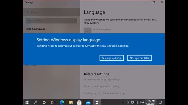The width and height of the screenshot is (188, 105).
Task: Open the Action Center notifications
Action: pyautogui.click(x=160, y=102)
